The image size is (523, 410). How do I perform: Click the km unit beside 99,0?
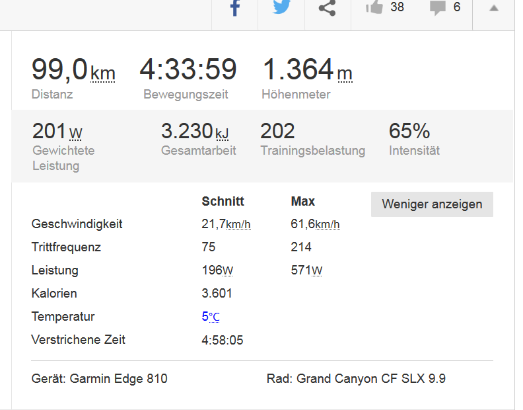tap(102, 73)
